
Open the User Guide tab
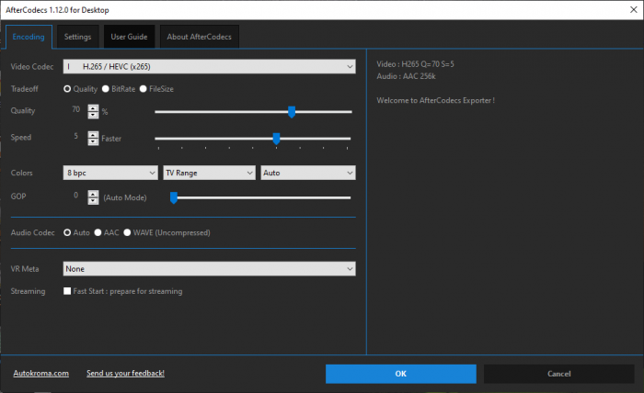[x=129, y=38]
